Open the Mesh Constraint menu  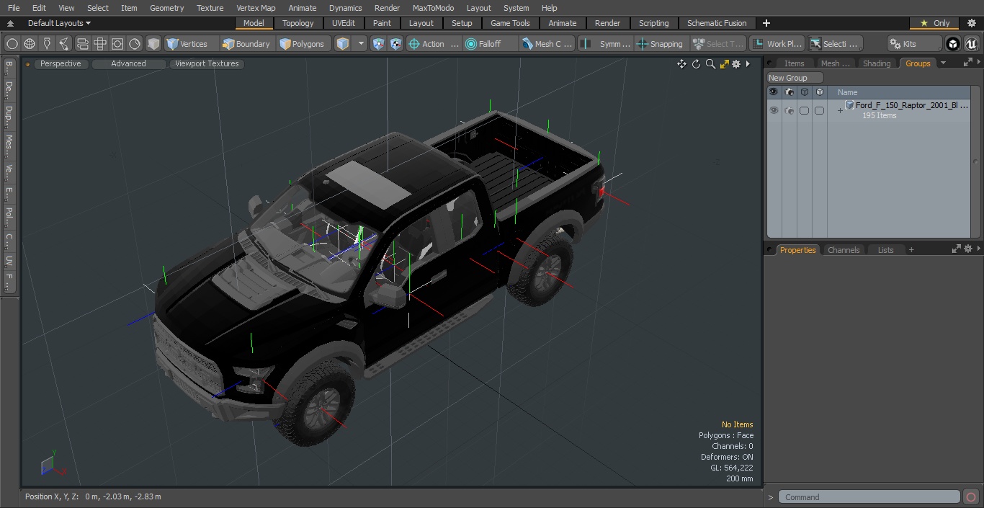pos(547,44)
